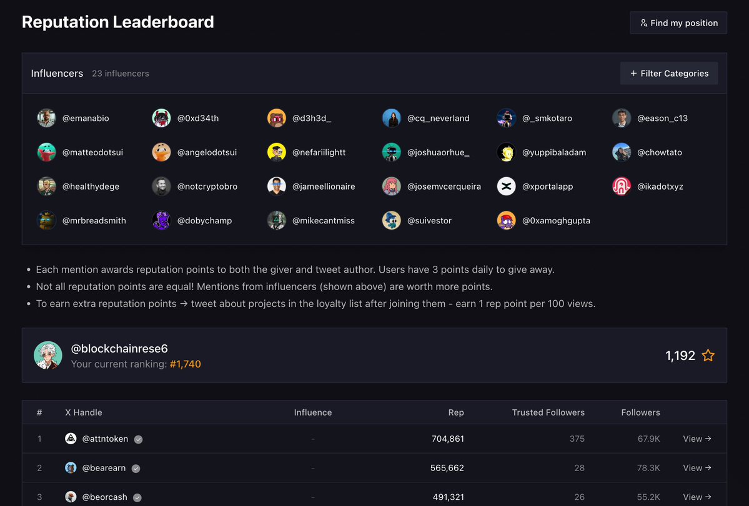Select influencer @emanabio
The height and width of the screenshot is (506, 749).
click(73, 119)
